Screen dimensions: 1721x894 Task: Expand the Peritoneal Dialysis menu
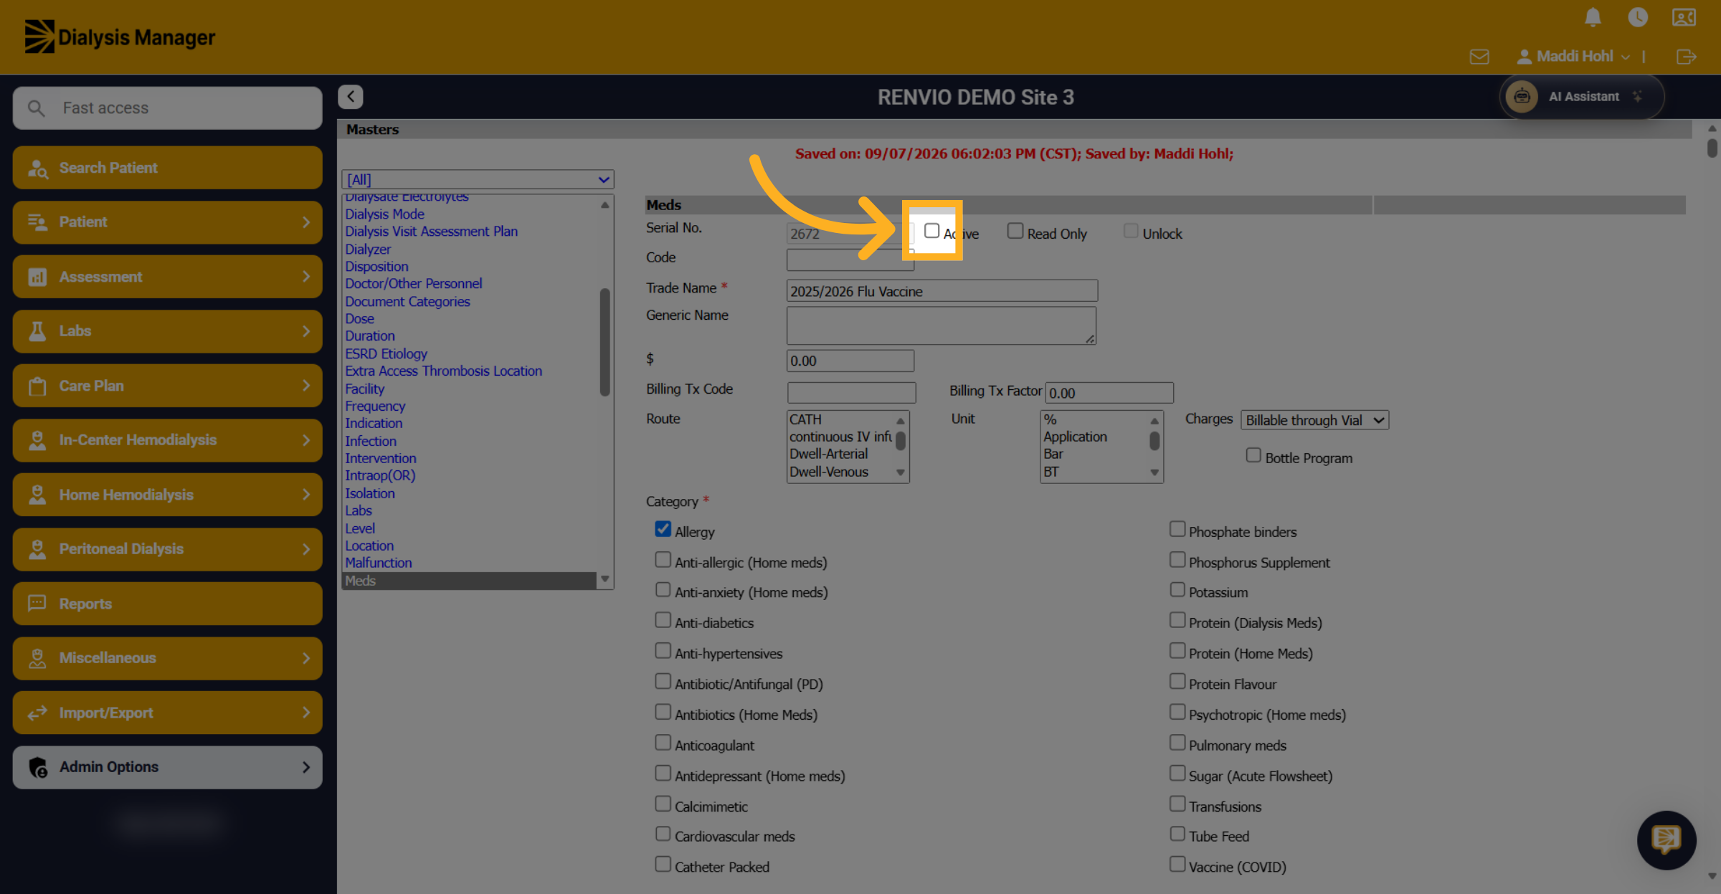167,549
